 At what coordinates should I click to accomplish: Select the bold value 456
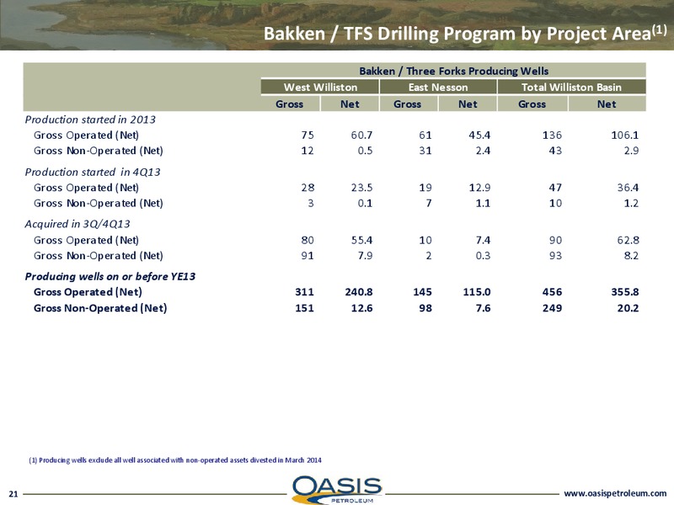552,292
